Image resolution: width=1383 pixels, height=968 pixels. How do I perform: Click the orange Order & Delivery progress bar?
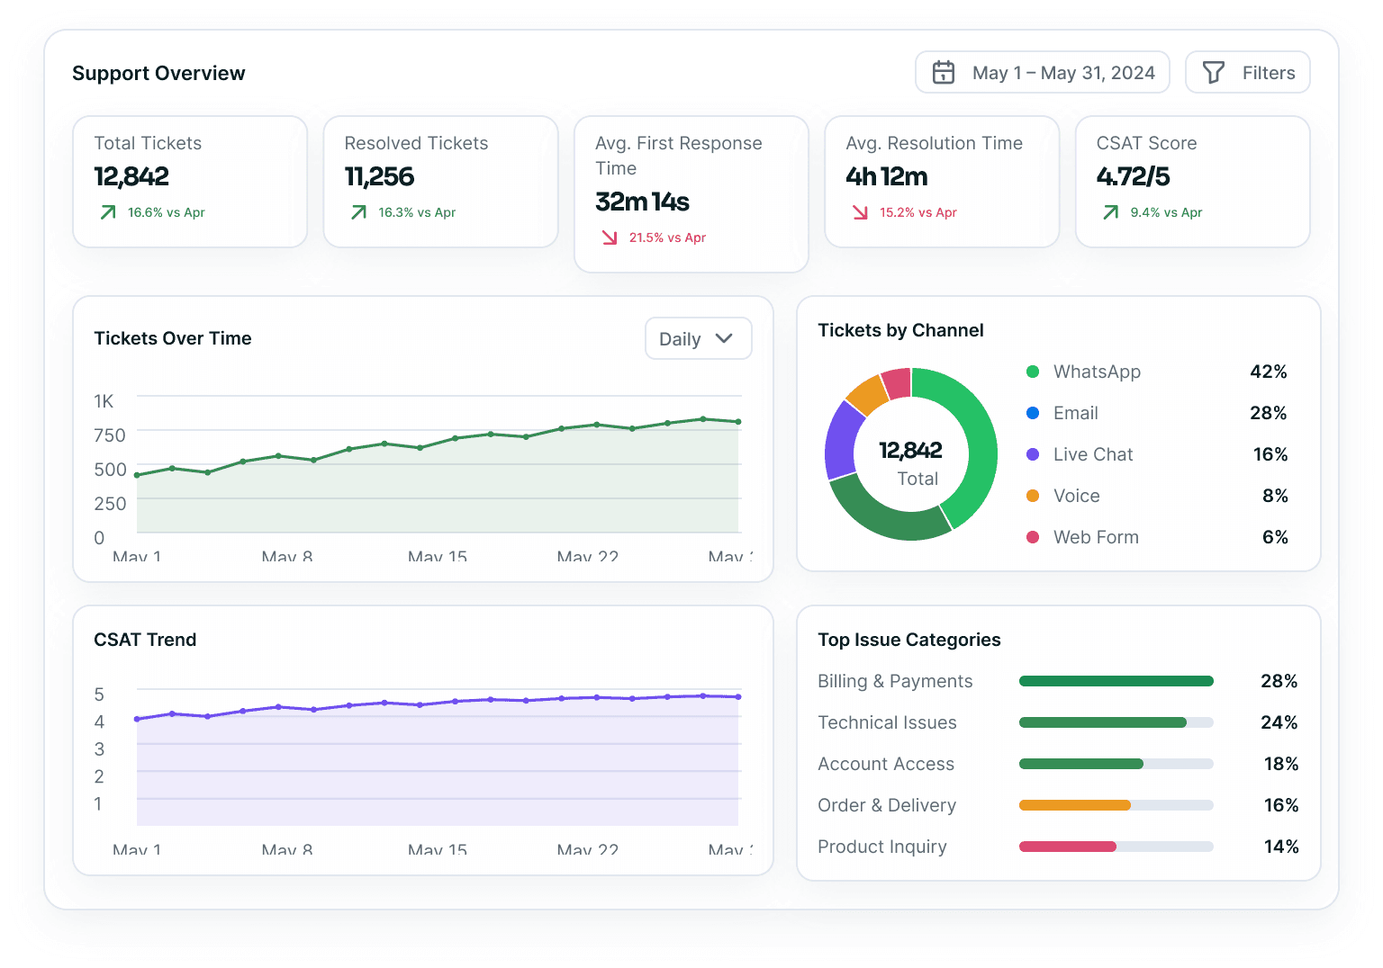coord(1116,805)
